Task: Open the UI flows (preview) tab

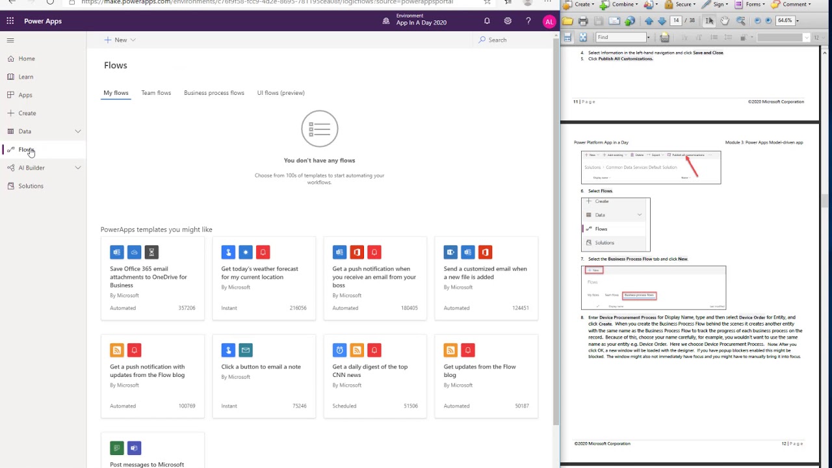Action: (281, 93)
